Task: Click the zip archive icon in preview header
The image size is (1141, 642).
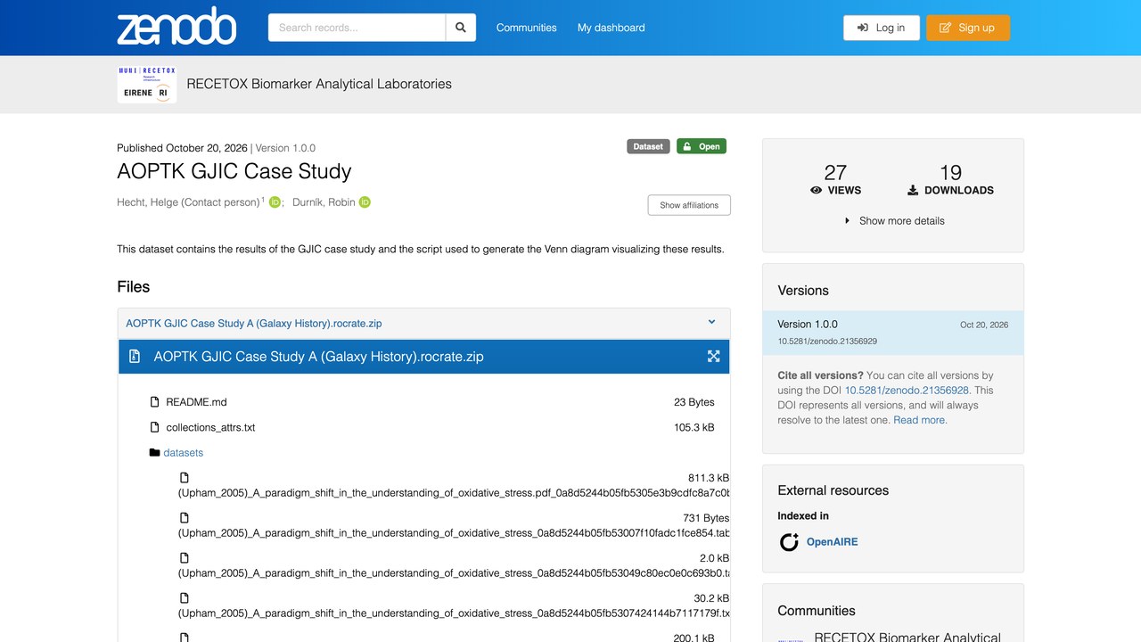Action: 135,357
